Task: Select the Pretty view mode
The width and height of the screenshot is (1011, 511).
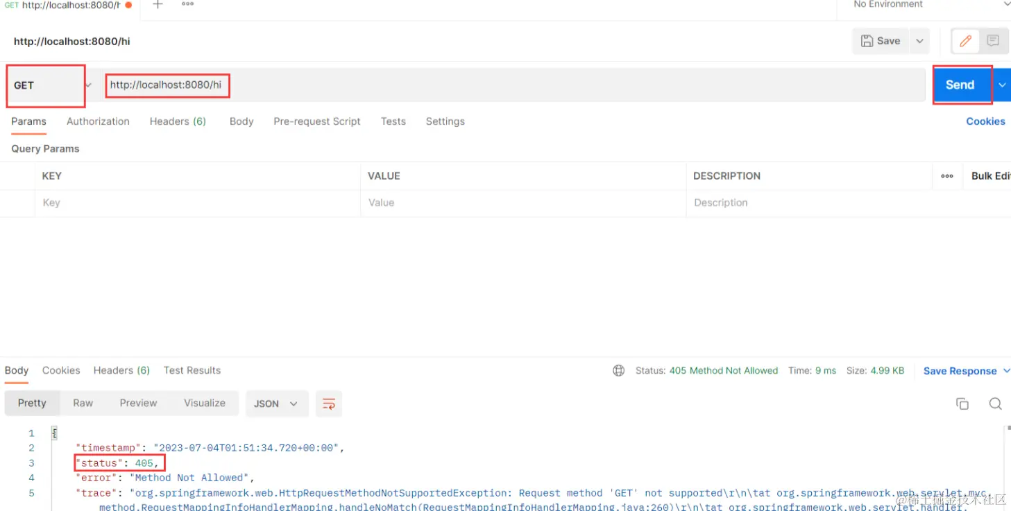Action: pos(32,403)
